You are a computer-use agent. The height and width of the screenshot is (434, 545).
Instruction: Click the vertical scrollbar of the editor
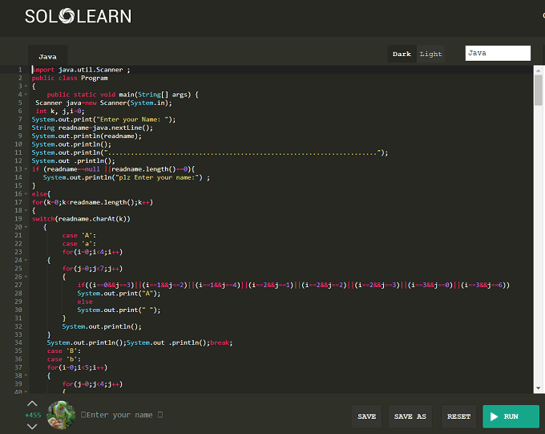coord(538,91)
